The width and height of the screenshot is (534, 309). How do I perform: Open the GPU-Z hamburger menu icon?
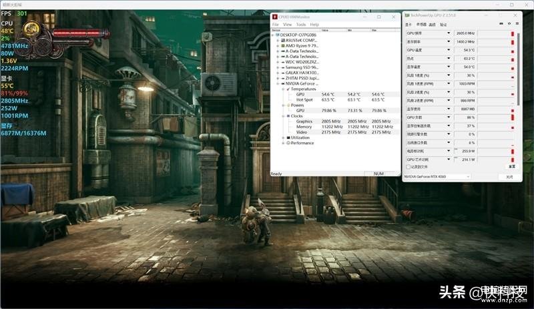coord(517,24)
